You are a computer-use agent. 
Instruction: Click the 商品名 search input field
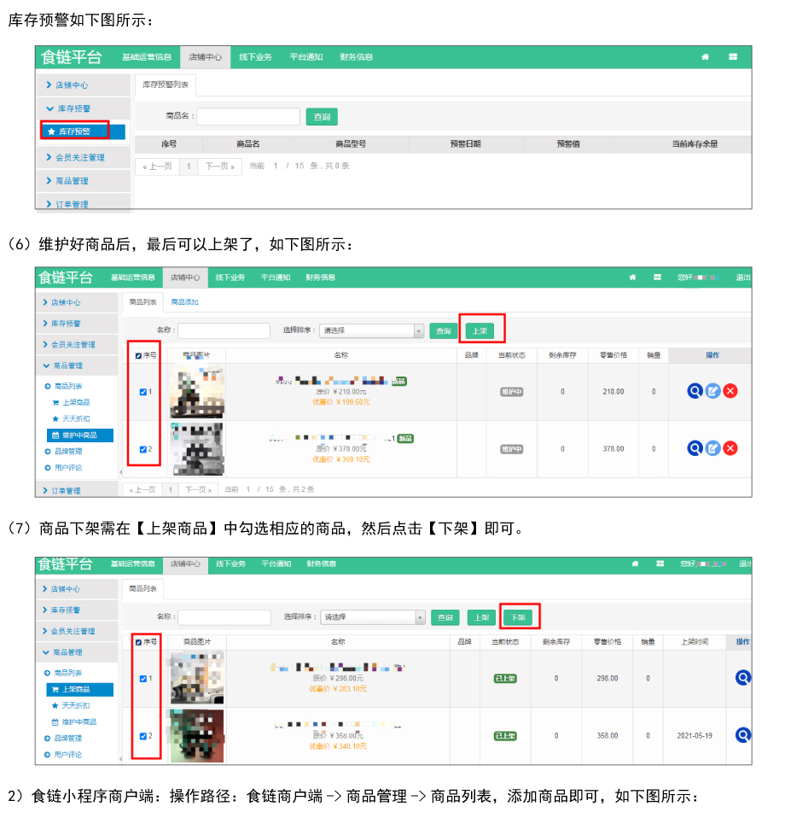pos(248,117)
